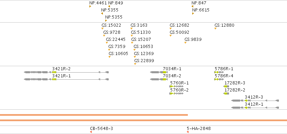
Task: Click the NP:6615 marker
Action: click(x=193, y=14)
